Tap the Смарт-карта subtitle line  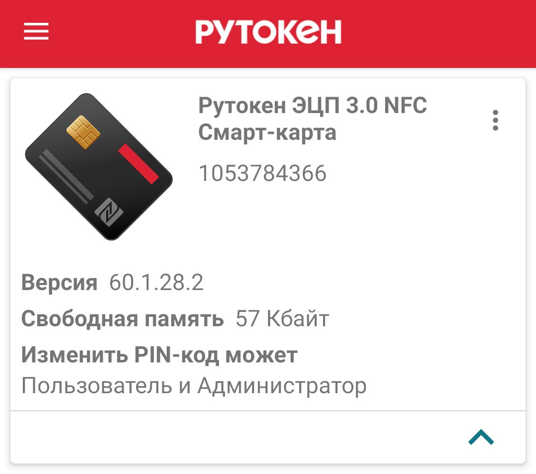coord(268,133)
